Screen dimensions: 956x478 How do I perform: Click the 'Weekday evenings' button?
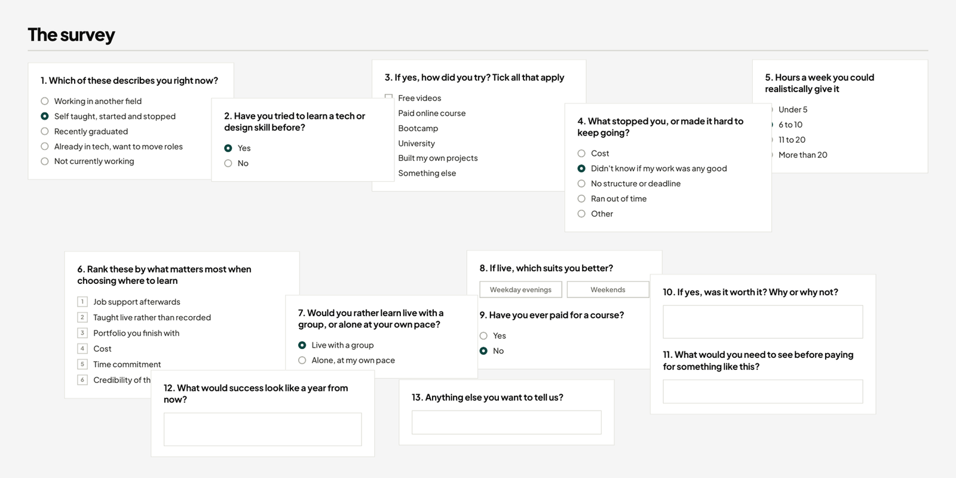(x=520, y=290)
